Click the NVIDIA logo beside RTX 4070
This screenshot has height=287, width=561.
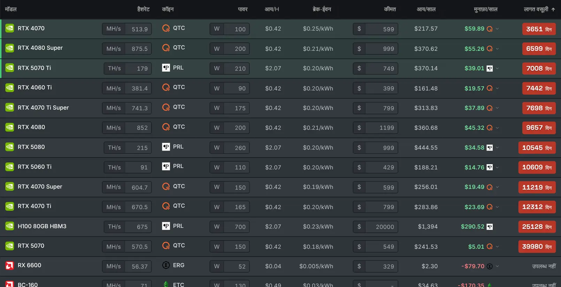point(9,28)
